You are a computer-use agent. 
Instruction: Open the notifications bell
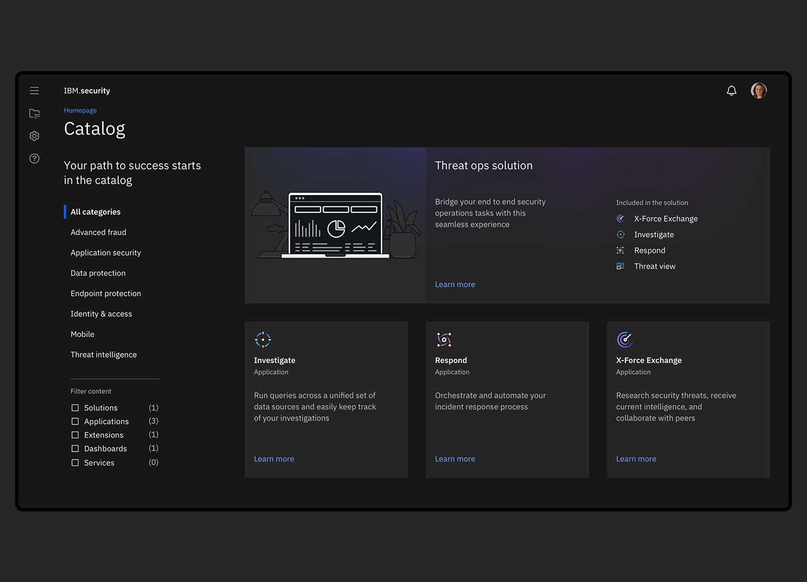(731, 91)
